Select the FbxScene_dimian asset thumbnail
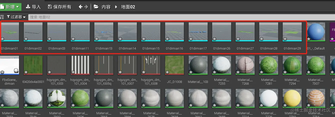Image resolution: width=335 pixels, height=117 pixels. pos(10,65)
